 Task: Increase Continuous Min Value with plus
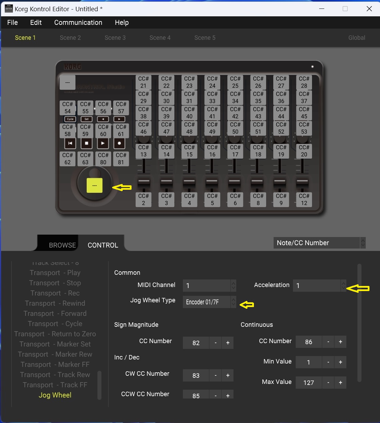click(x=341, y=362)
